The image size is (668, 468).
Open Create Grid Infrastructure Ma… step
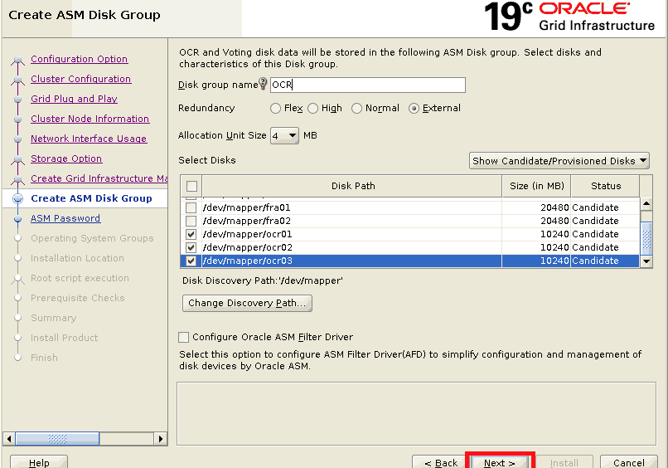point(99,178)
